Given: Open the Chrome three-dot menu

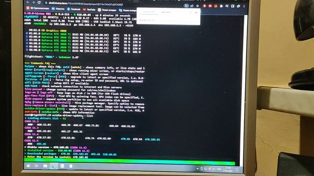Looking at the screenshot, I should point(244,6).
